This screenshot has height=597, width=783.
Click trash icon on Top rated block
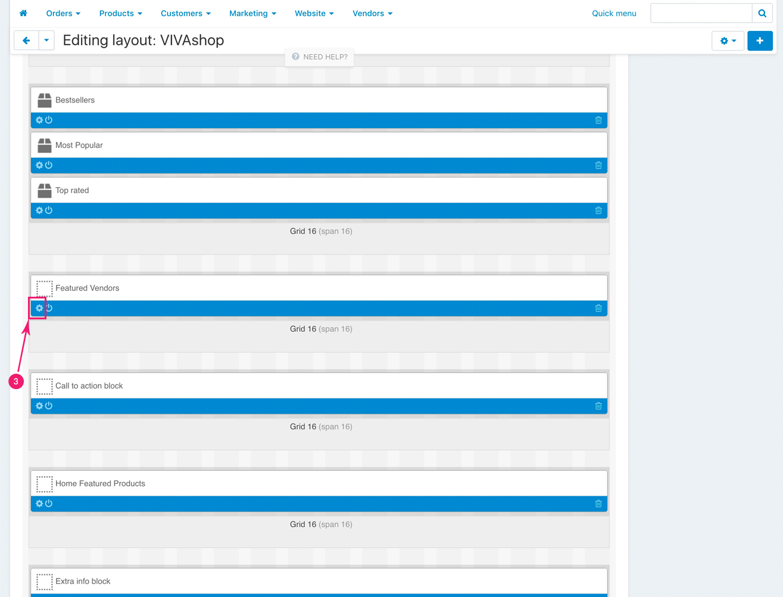point(598,210)
